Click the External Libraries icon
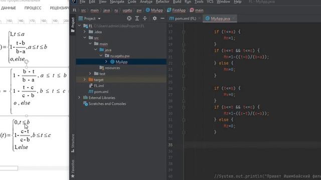Viewport: 321px width, 180px height. click(85, 97)
